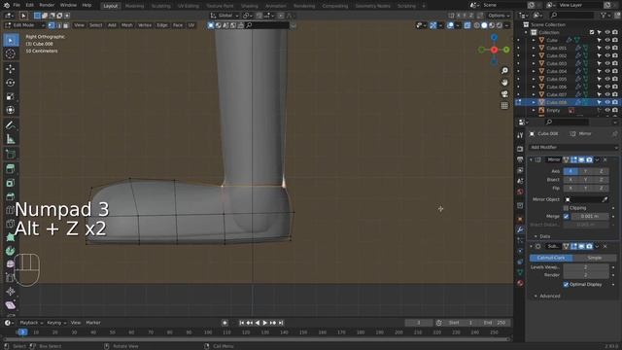622x350 pixels.
Task: Pick Mirror Object with the eyedropper
Action: pyautogui.click(x=605, y=199)
